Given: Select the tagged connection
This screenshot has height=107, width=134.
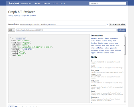Looking at the screenshot, I should tap(93, 53).
